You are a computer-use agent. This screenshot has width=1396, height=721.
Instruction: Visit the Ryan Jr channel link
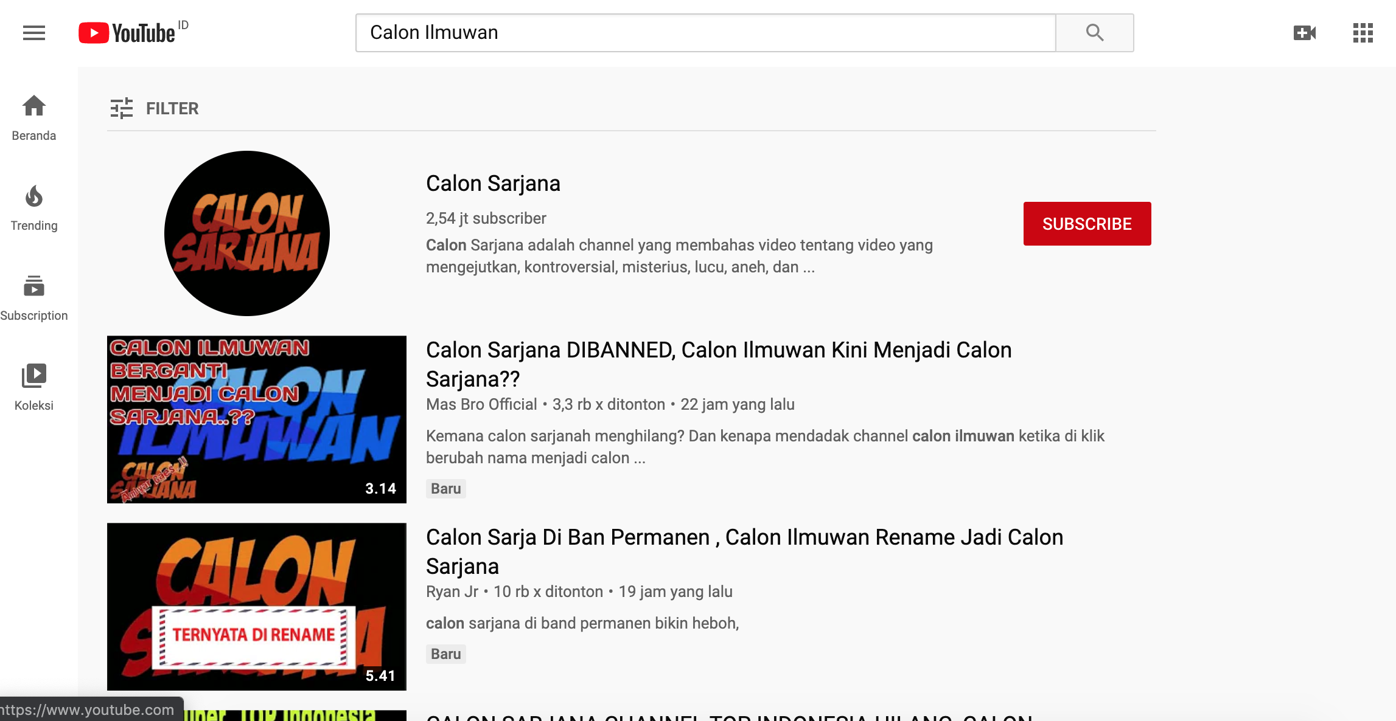tap(452, 592)
